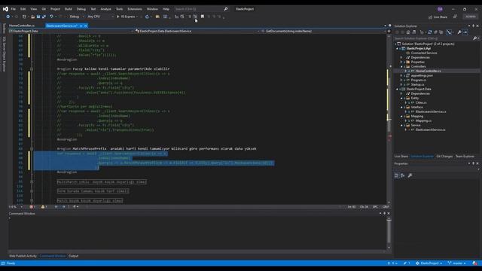Collapse the ElasticProject.Data project node

(397, 89)
